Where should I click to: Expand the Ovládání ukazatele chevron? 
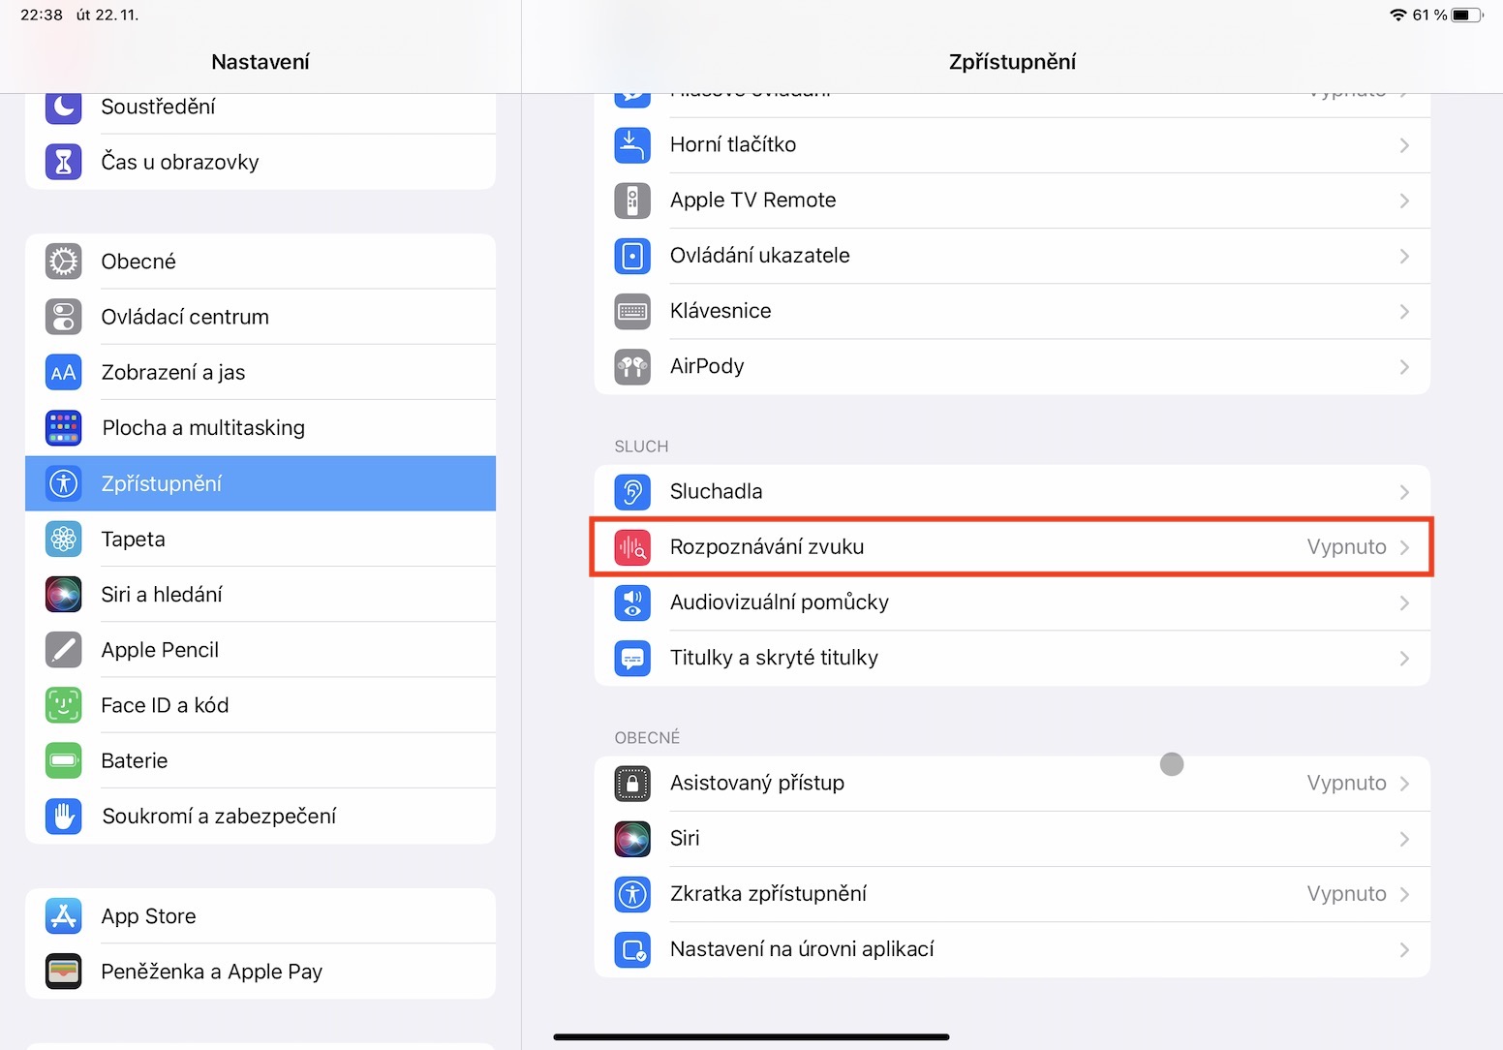point(1403,257)
